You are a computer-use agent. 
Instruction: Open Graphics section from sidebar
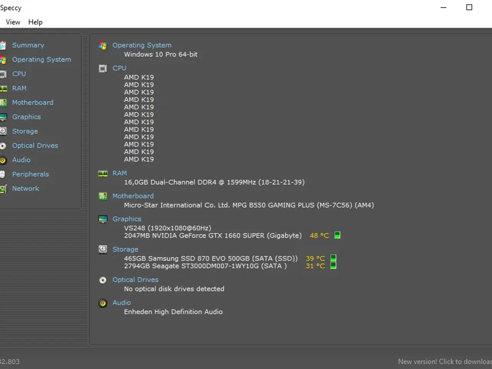pyautogui.click(x=27, y=117)
